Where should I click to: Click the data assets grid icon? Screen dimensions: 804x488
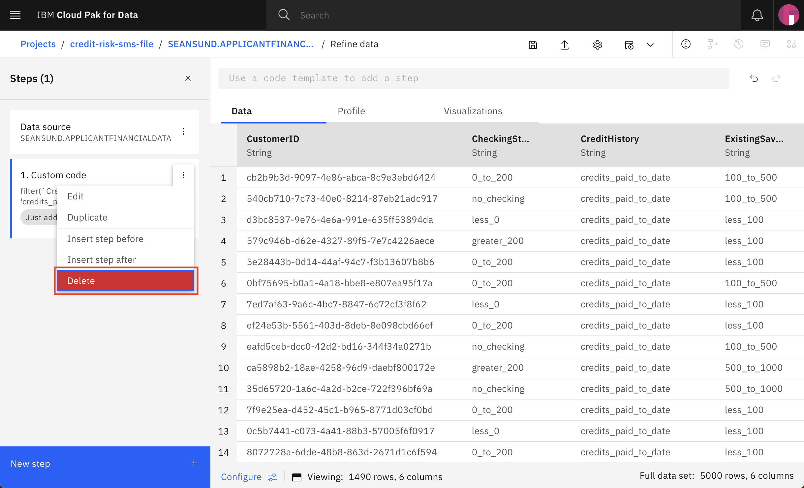[x=791, y=44]
